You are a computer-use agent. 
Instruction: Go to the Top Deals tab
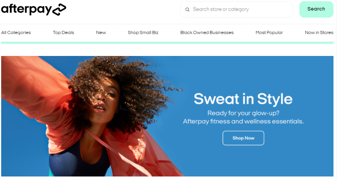(x=63, y=32)
